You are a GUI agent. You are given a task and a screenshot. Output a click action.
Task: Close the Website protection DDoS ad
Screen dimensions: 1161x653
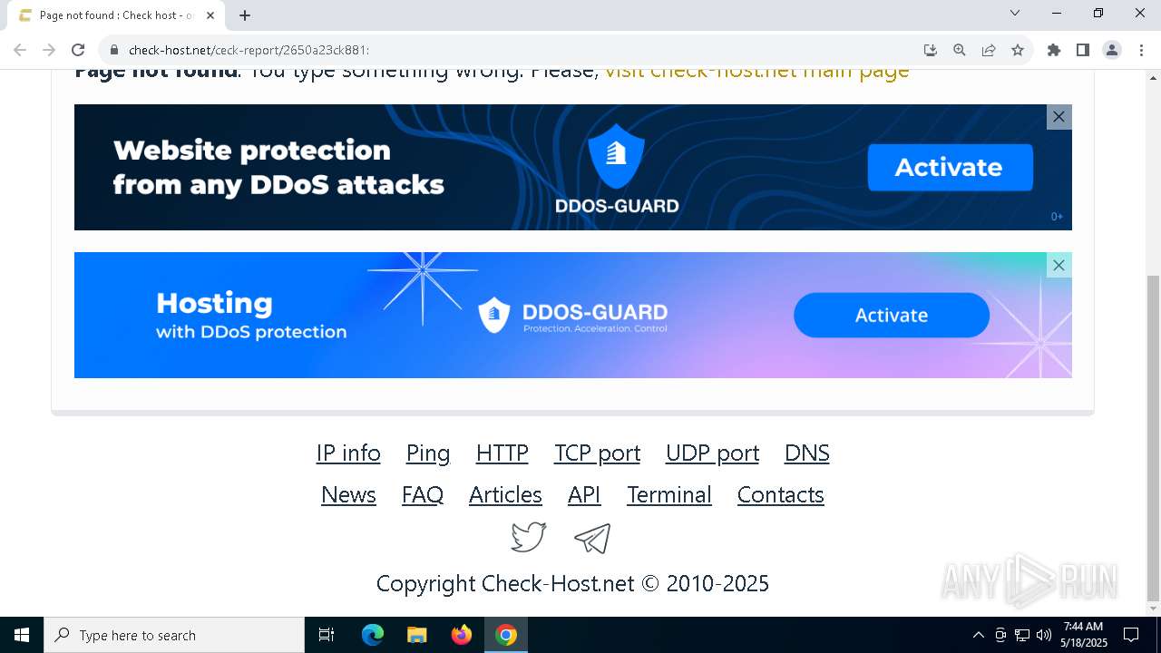click(x=1059, y=117)
